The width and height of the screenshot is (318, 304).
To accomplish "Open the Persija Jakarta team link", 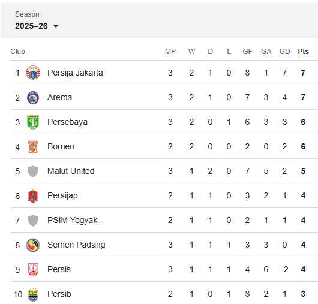I will coord(75,73).
